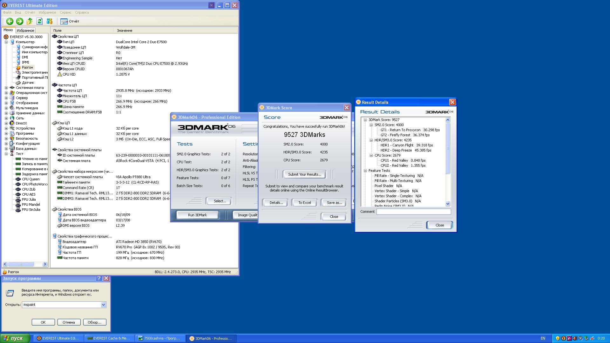The image size is (610, 343).
Task: Open the Отчёт report wizard toolbar button
Action: 70,21
